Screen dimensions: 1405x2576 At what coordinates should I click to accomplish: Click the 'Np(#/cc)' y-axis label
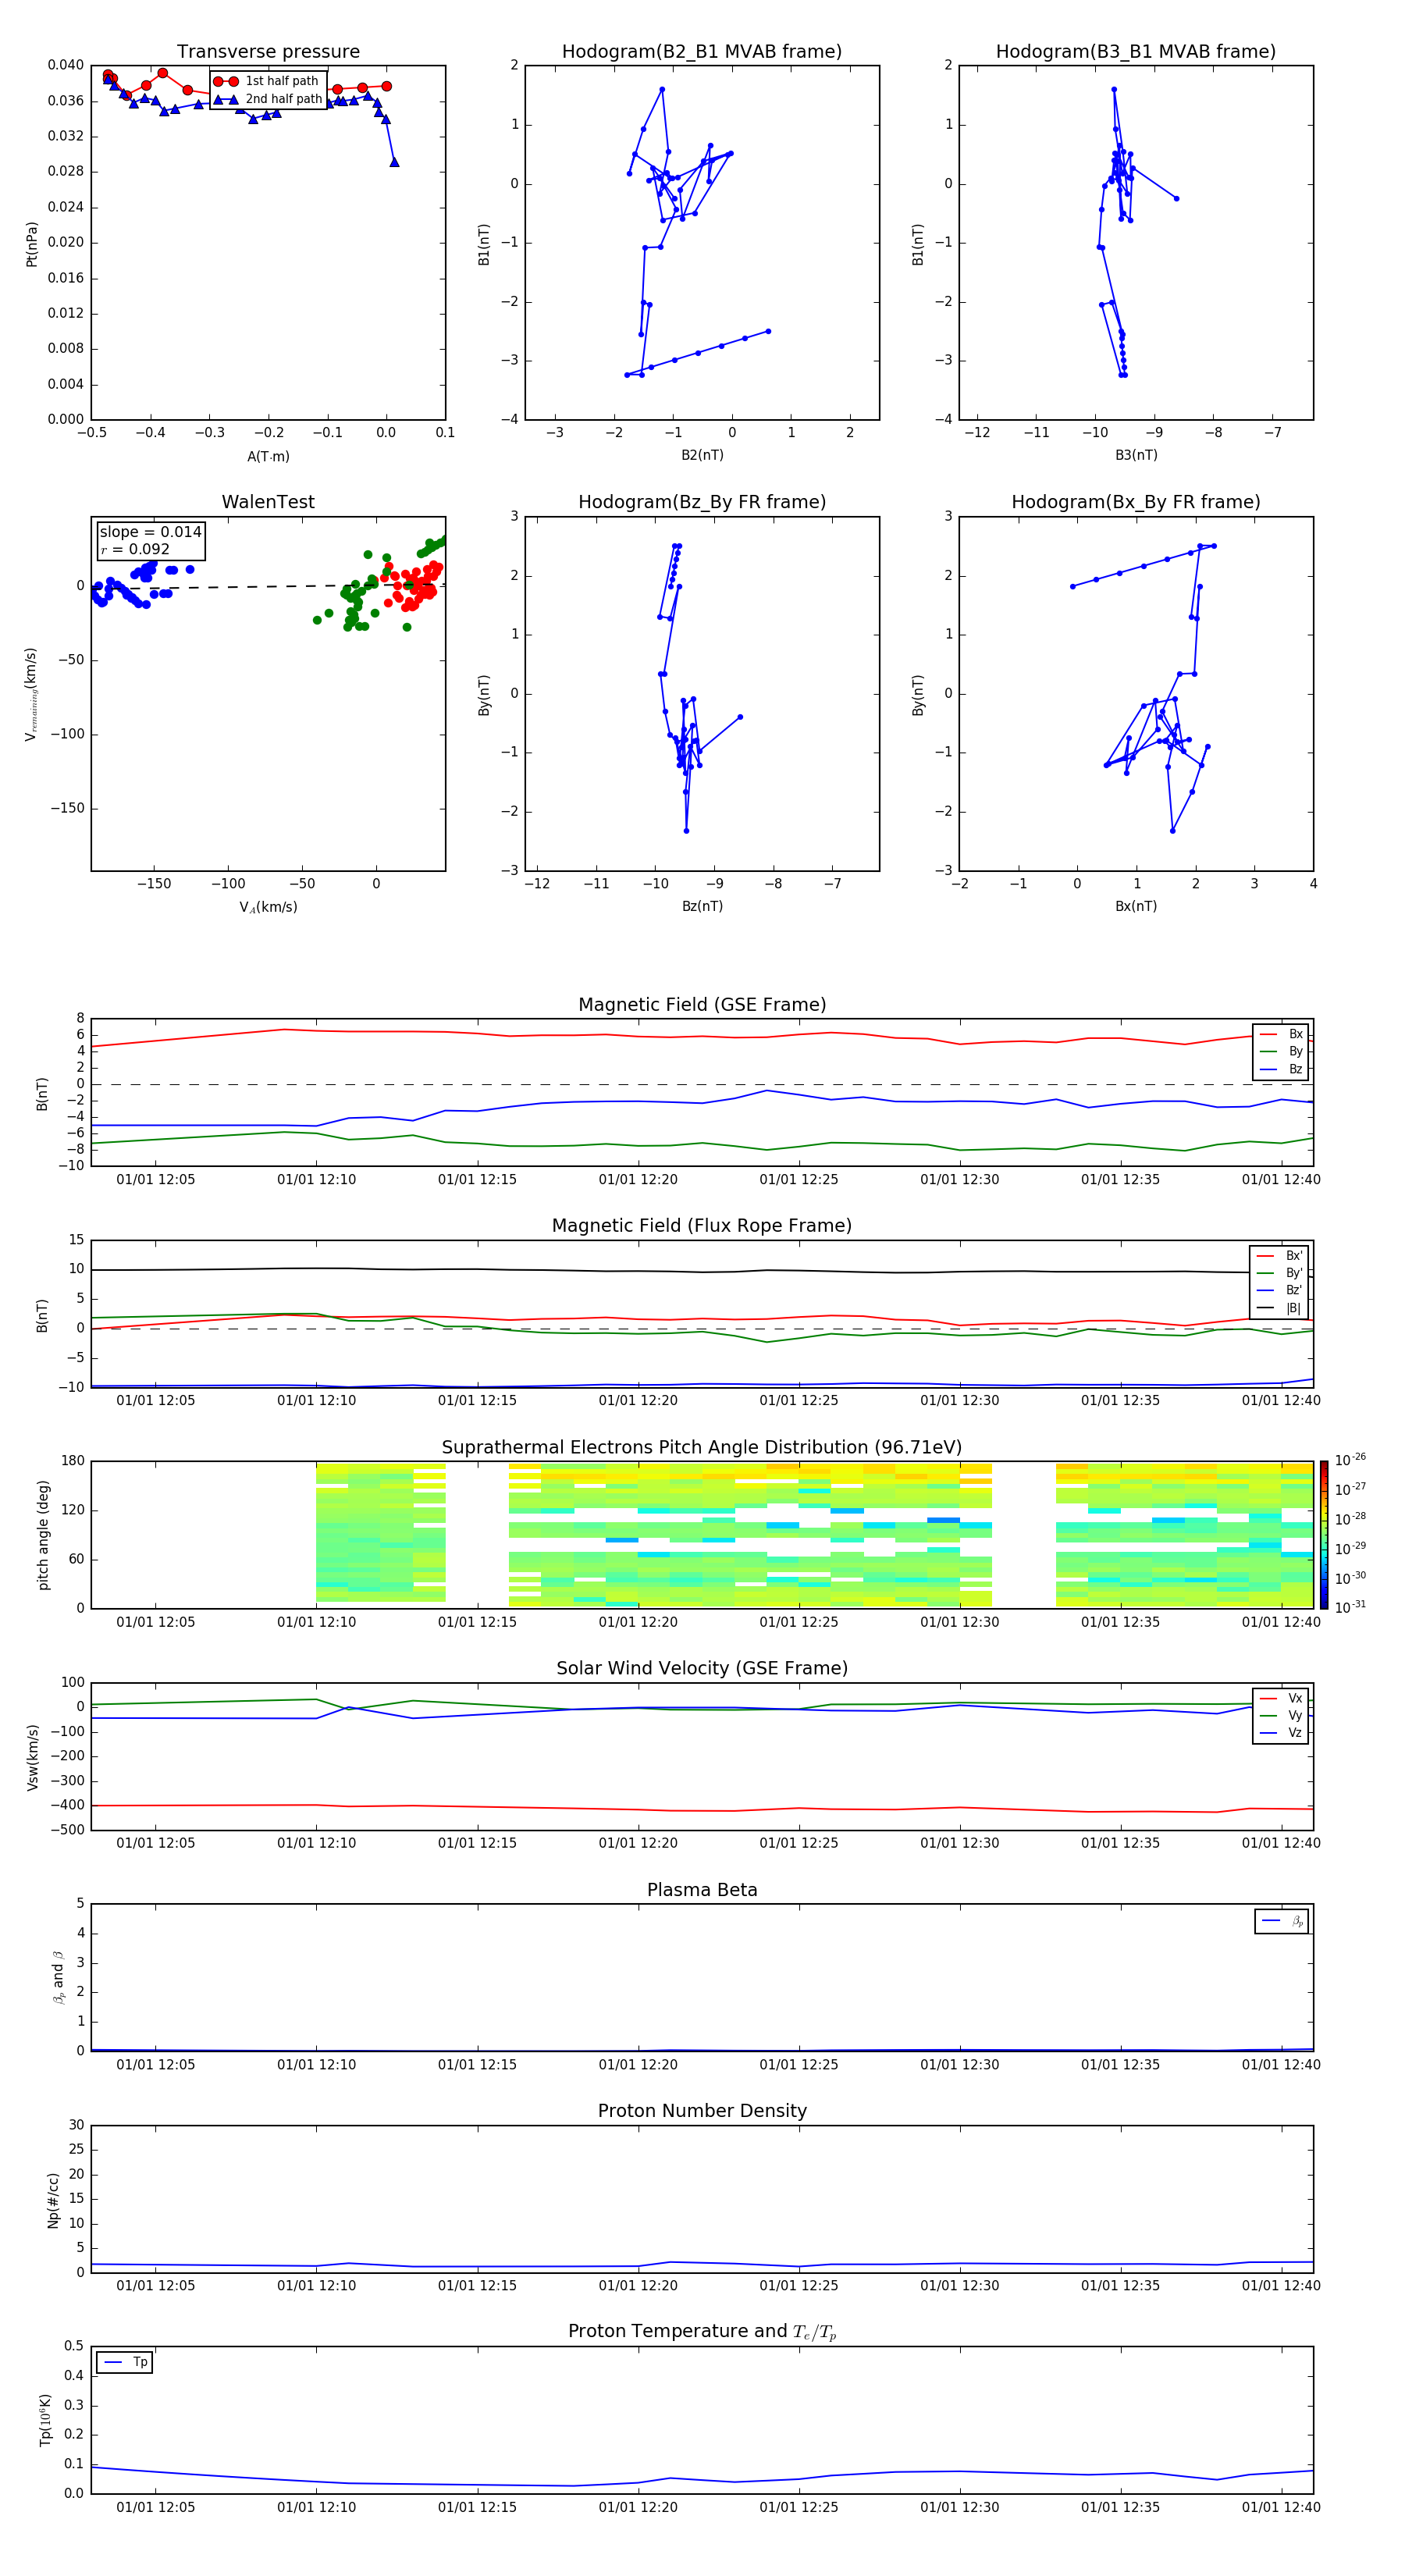coord(53,2200)
